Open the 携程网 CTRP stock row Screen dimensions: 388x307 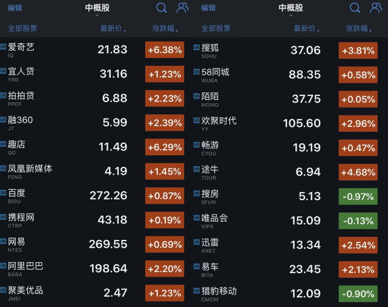[x=94, y=220]
